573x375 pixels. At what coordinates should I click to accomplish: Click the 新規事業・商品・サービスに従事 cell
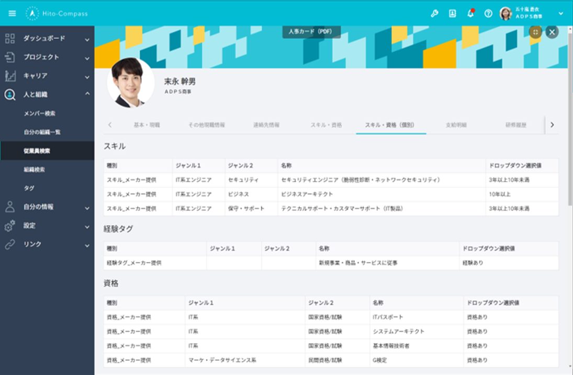pyautogui.click(x=387, y=263)
